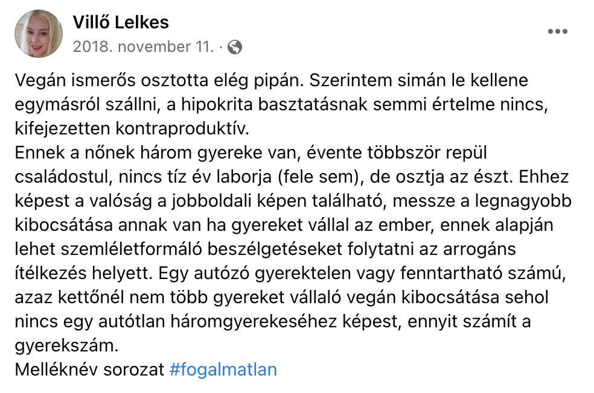The image size is (594, 393).
Task: Click the globe public-audience icon
Action: point(235,46)
